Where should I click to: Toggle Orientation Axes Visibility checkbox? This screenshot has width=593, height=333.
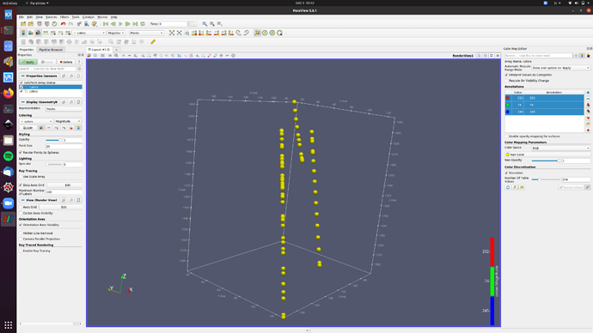21,225
